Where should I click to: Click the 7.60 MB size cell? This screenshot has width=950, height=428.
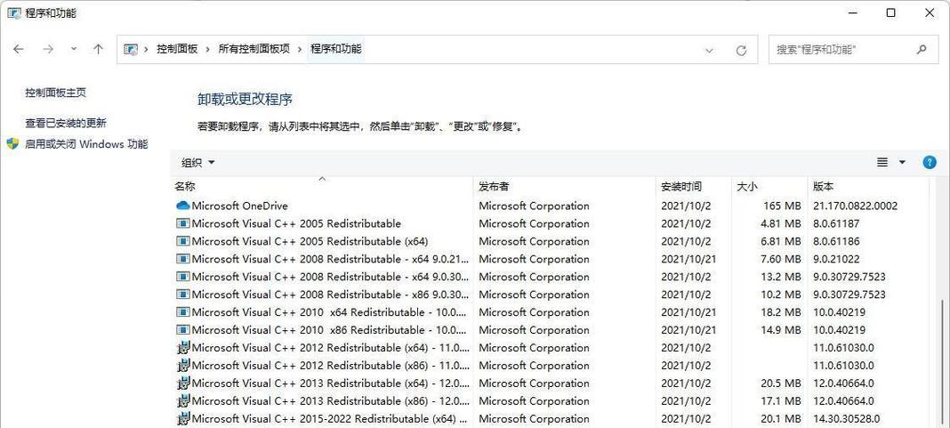[x=781, y=259]
